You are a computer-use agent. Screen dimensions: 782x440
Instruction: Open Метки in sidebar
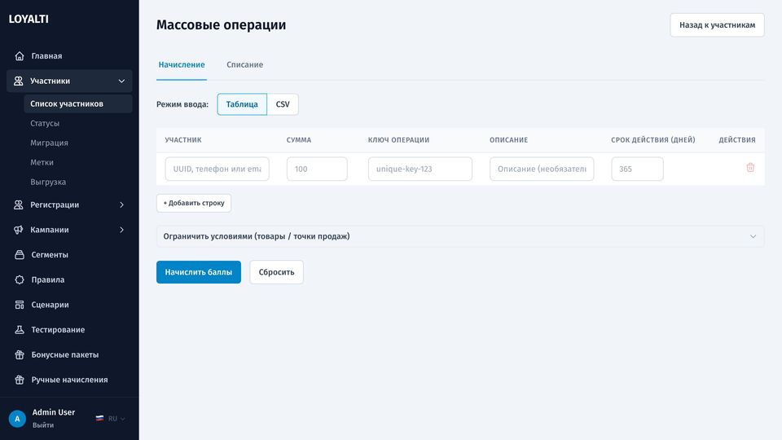(42, 162)
